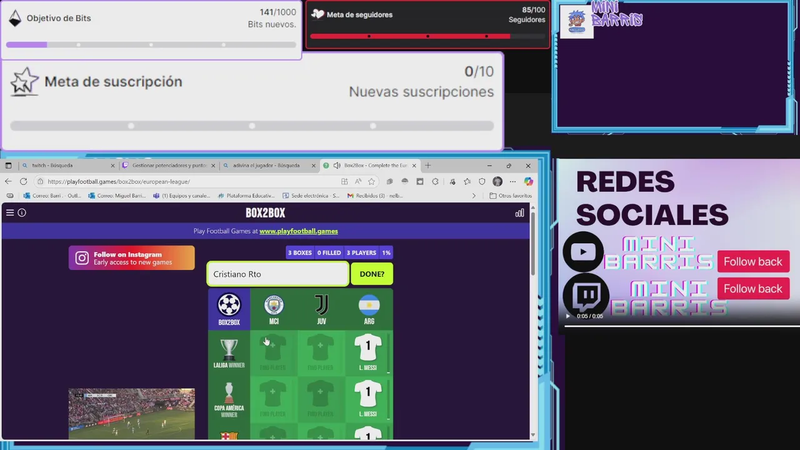Click the Meta de seguidores progress bar
800x450 pixels.
tap(427, 36)
